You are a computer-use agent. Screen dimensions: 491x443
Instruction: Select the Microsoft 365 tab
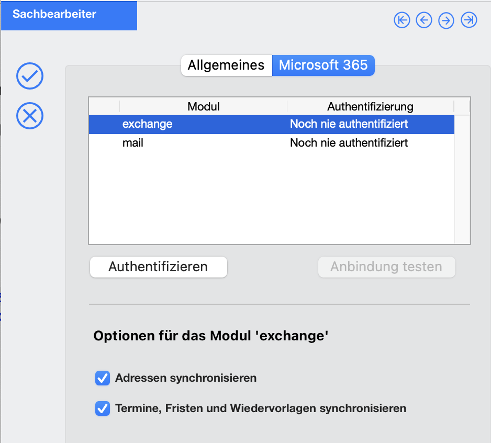323,65
